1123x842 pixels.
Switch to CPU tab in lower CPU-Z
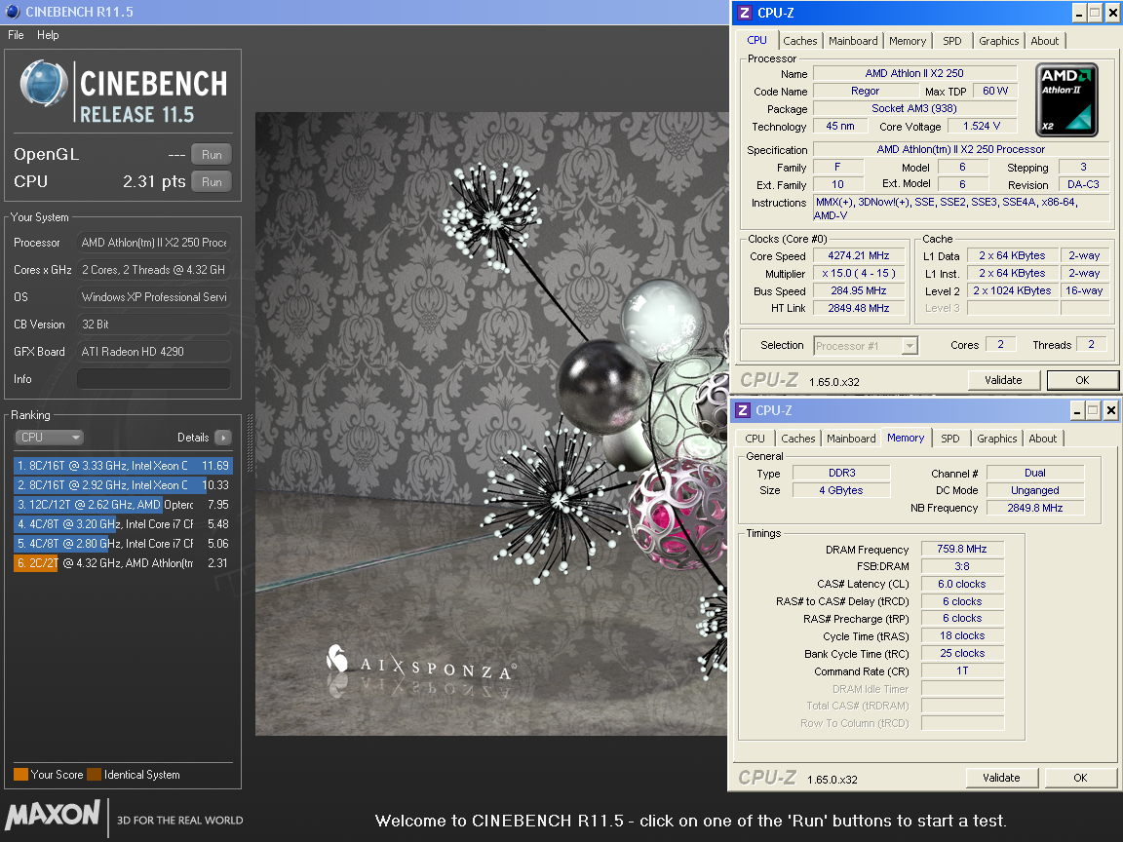(x=755, y=439)
